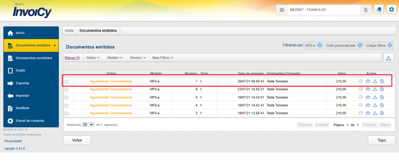Image resolution: width=399 pixels, height=164 pixels.
Task: Remove the NFS-e filter chip
Action: coord(320,45)
